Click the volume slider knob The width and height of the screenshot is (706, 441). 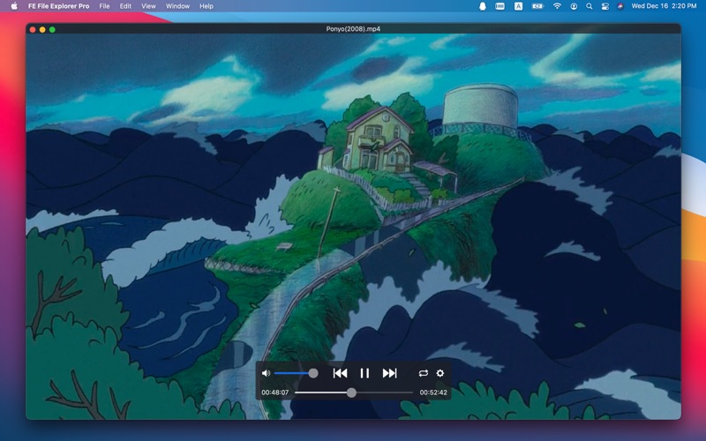(x=313, y=373)
